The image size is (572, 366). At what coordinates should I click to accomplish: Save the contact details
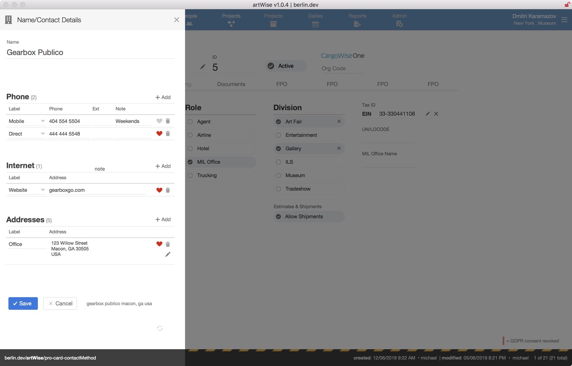click(x=23, y=303)
